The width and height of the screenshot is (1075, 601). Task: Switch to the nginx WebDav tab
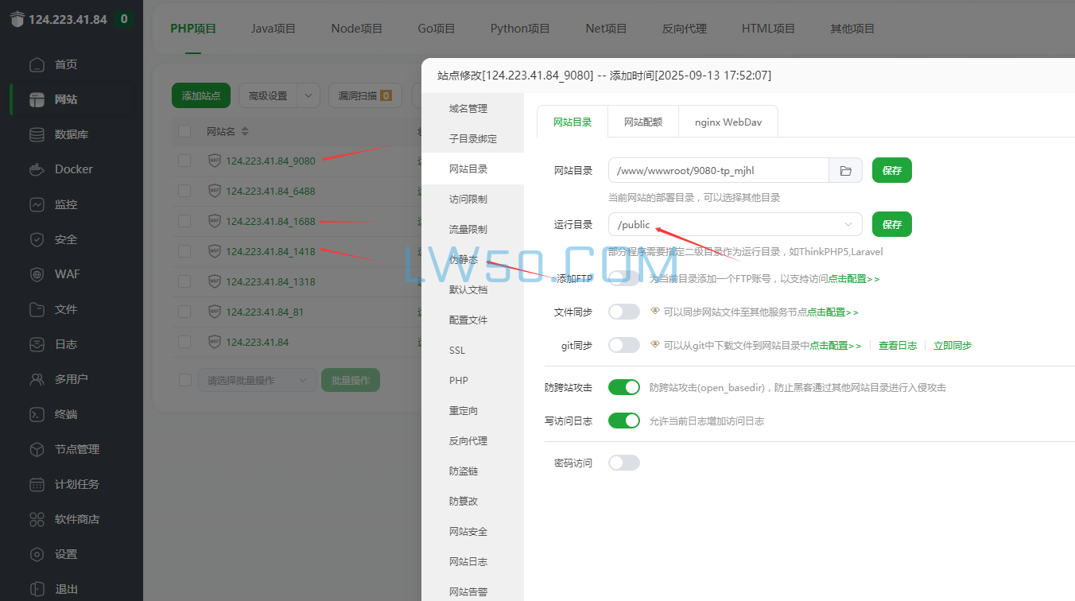(x=728, y=122)
